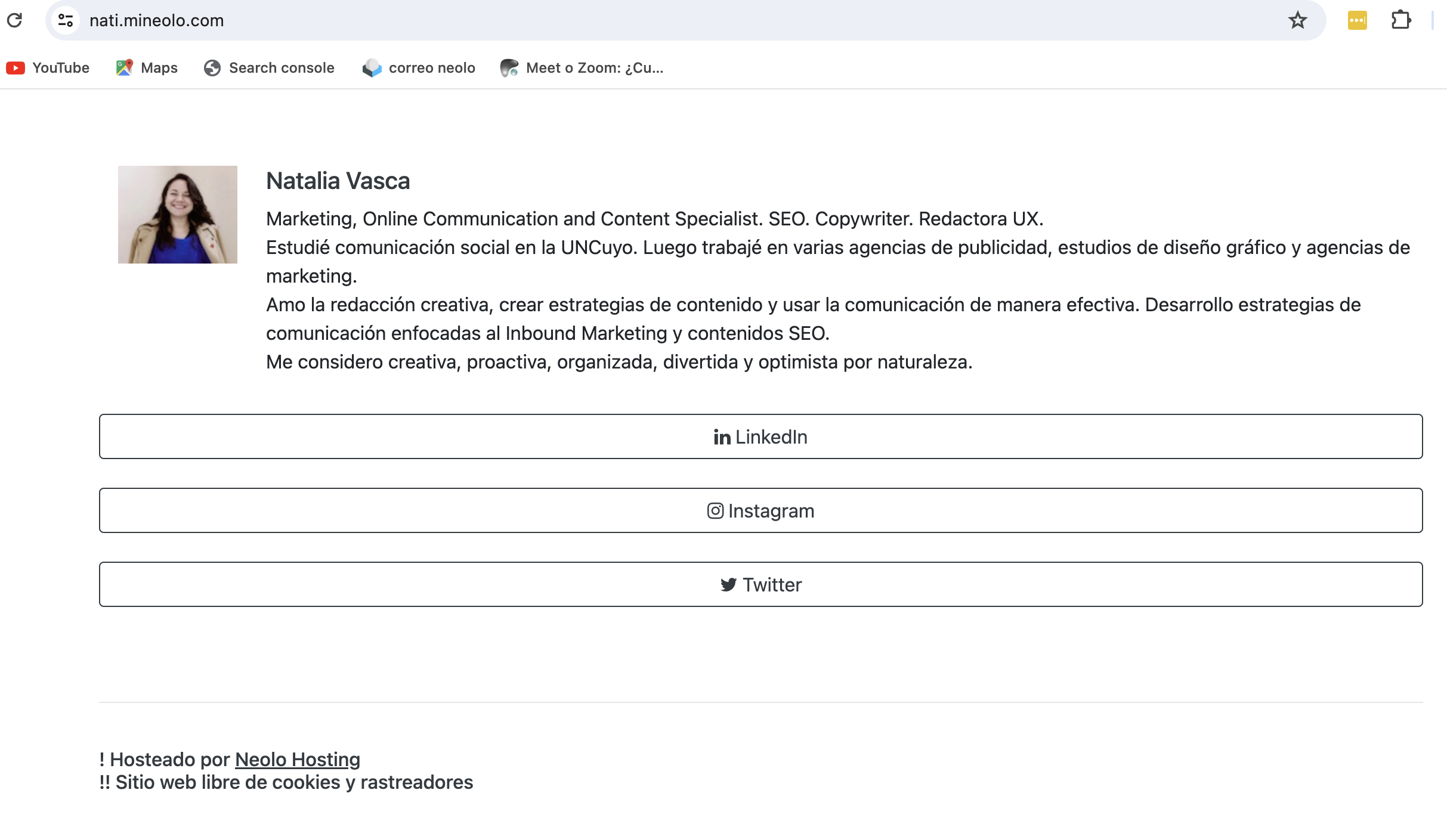1447x824 pixels.
Task: Open the Maps bookmark
Action: (x=147, y=68)
